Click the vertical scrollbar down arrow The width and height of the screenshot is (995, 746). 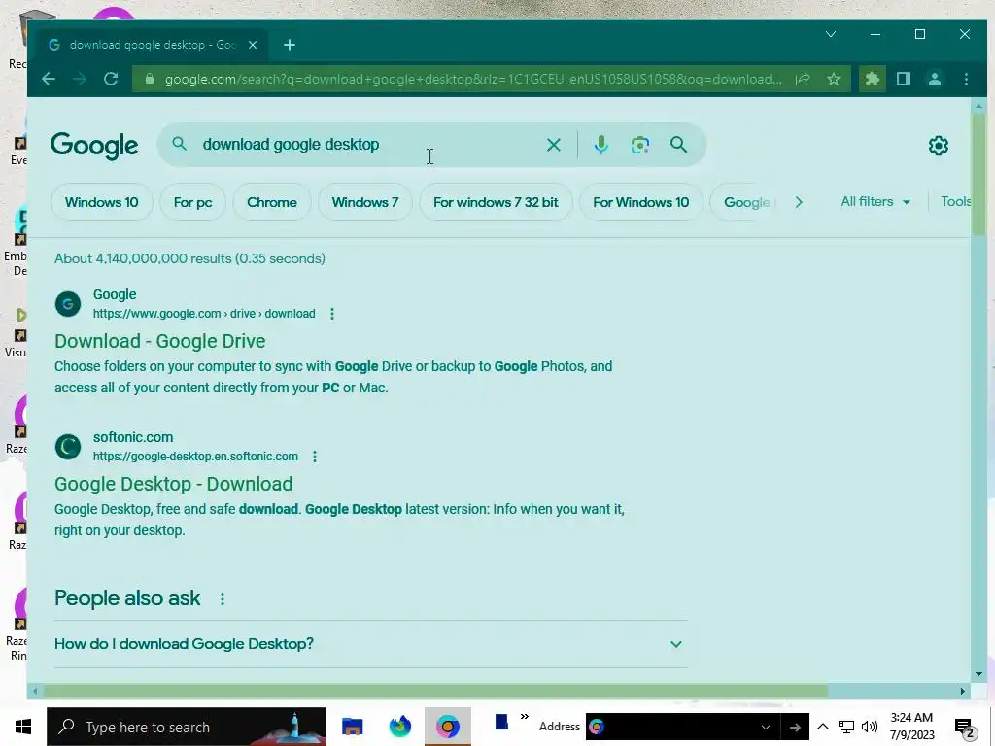(x=978, y=674)
